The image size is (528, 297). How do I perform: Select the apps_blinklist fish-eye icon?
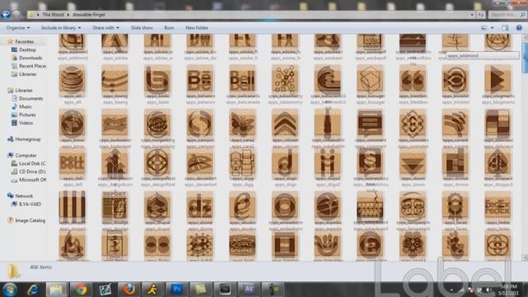coord(455,80)
